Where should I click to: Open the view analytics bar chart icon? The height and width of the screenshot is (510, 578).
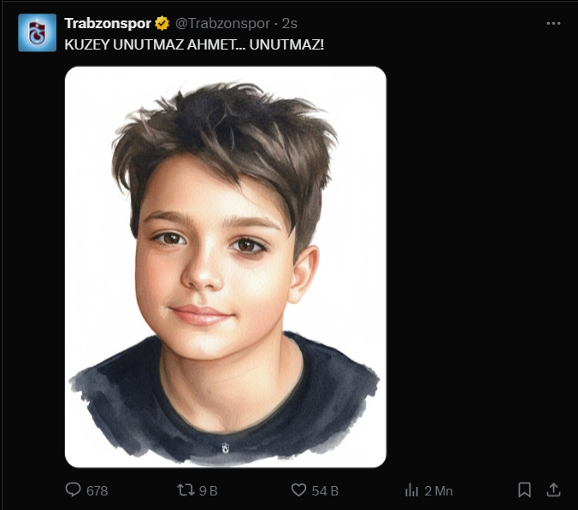411,489
